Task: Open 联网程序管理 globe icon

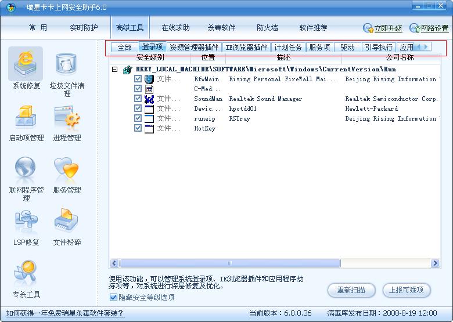Action: [26, 167]
